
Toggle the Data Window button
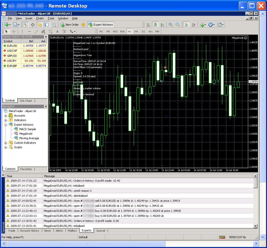(x=33, y=25)
